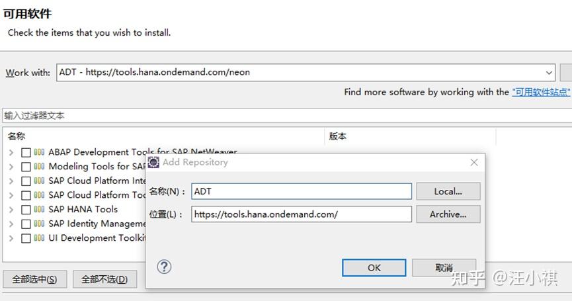
Task: Expand the SAP Identity Management item
Action: point(11,224)
